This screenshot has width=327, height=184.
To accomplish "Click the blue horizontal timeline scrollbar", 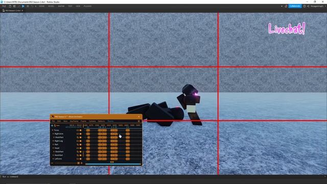I will click(x=113, y=164).
